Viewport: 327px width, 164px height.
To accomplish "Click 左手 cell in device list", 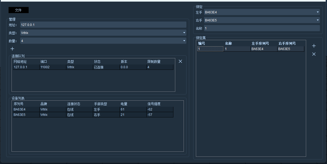I will [106, 109].
